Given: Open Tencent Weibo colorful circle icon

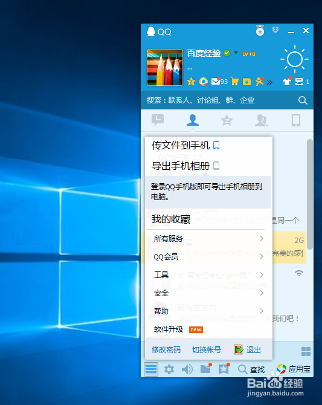Looking at the screenshot, I should pos(204,82).
